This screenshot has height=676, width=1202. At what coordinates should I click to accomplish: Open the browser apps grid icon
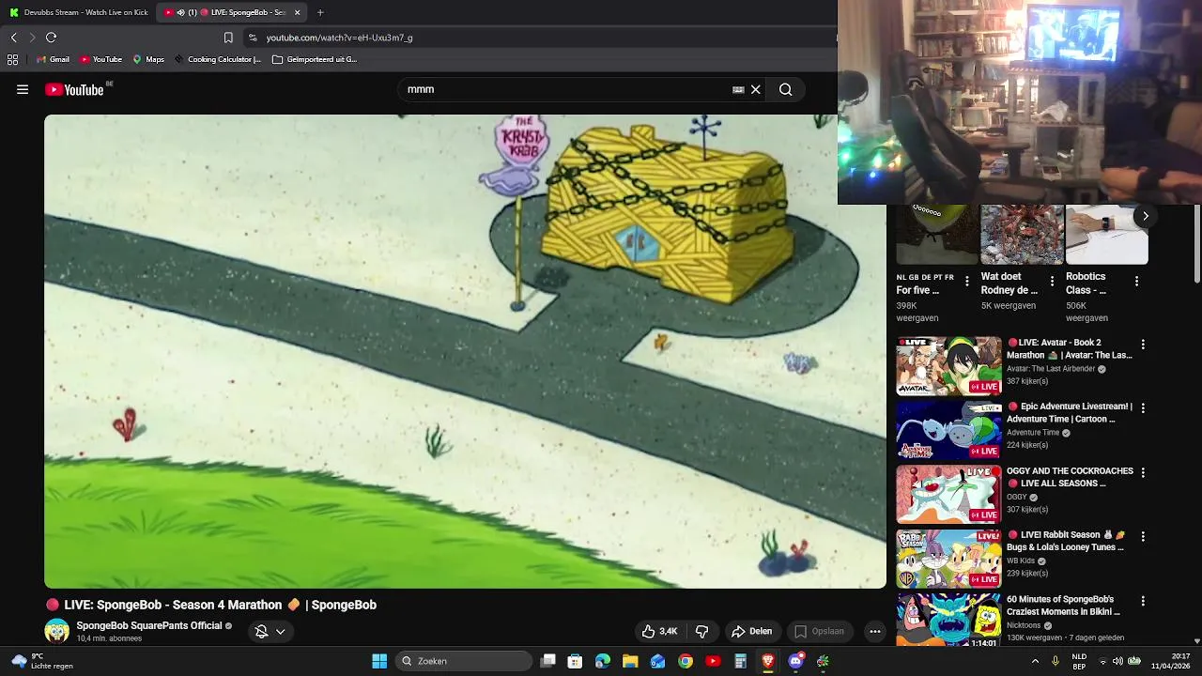coord(12,59)
